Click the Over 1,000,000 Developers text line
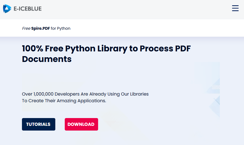Screen dimensions: 244x145 point(85,94)
